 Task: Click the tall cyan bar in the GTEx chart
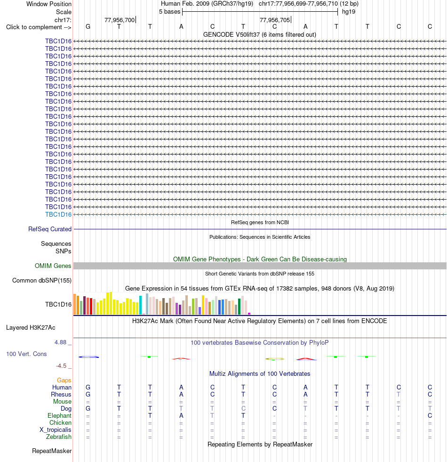(141, 305)
